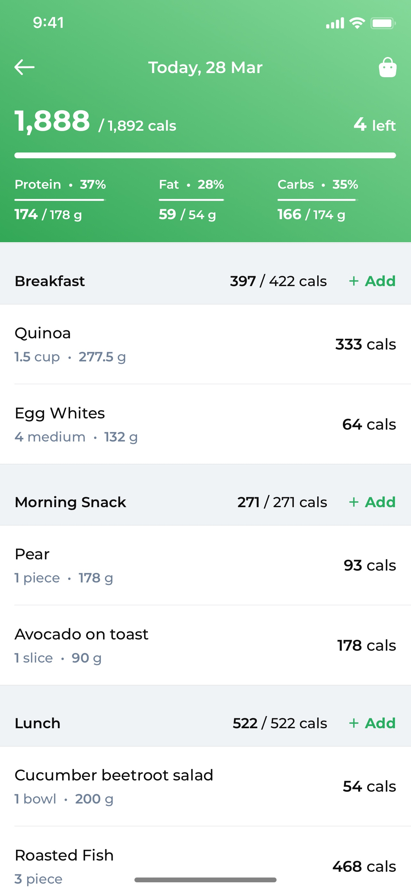Open Avocado on toast entry
The height and width of the screenshot is (890, 411).
coord(205,645)
